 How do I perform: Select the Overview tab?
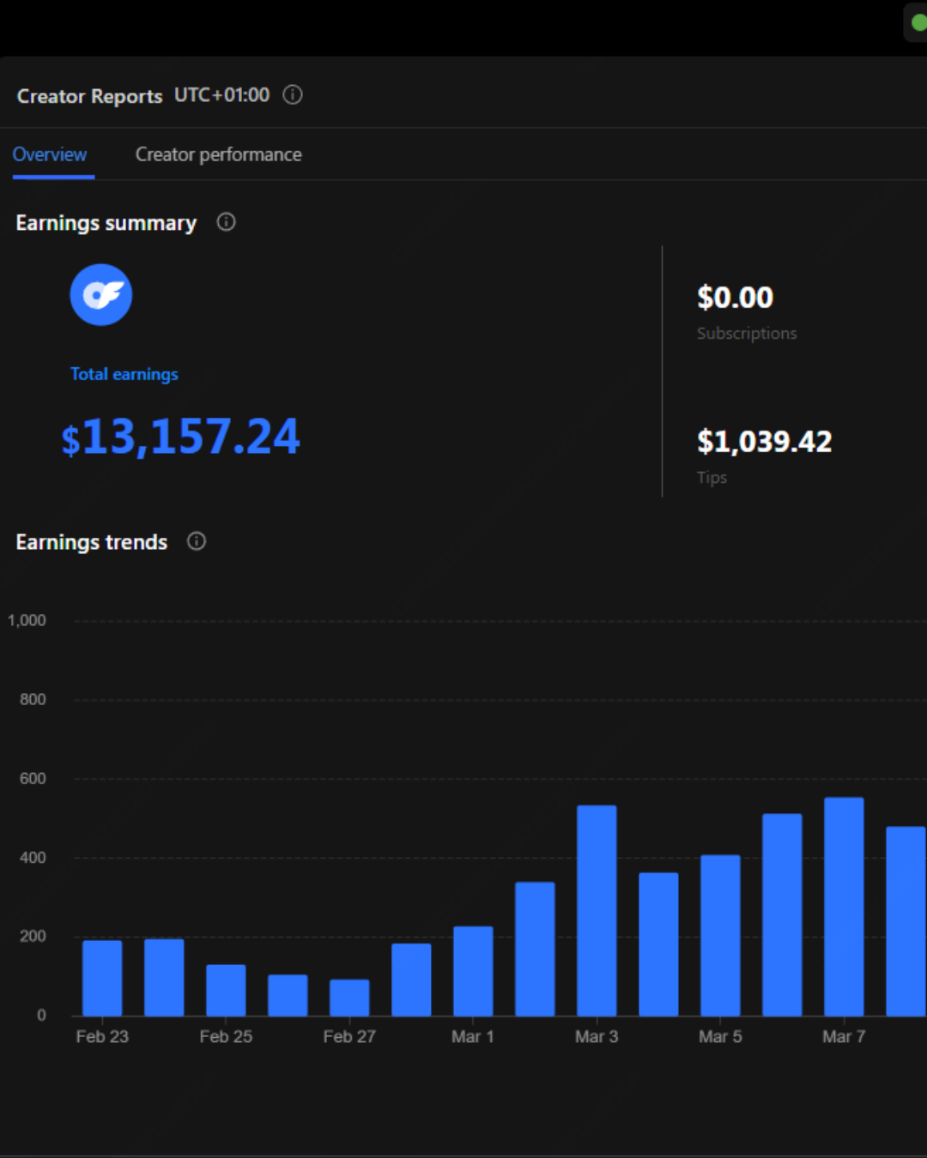coord(50,154)
